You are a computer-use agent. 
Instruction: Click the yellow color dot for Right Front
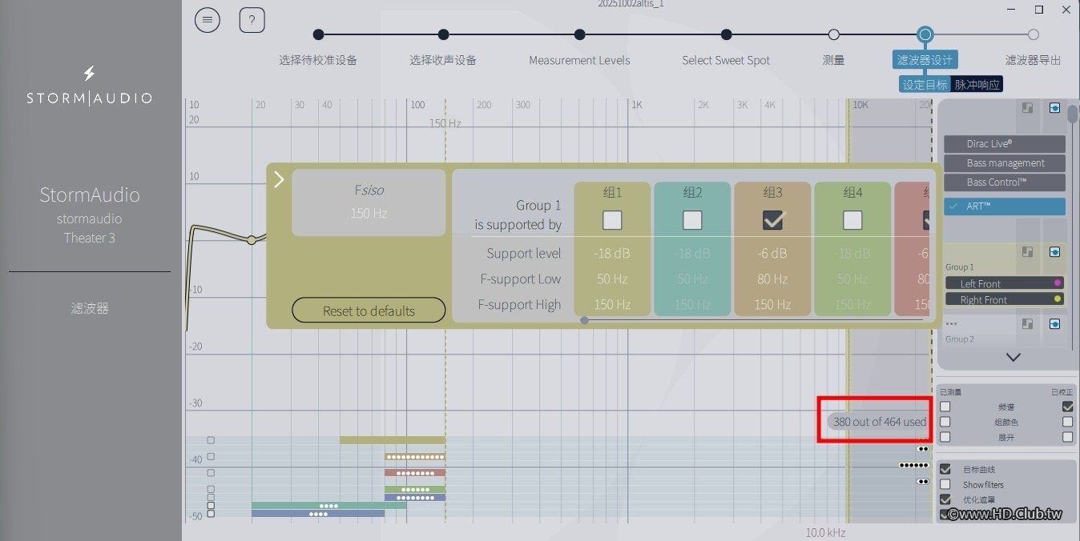[1058, 299]
